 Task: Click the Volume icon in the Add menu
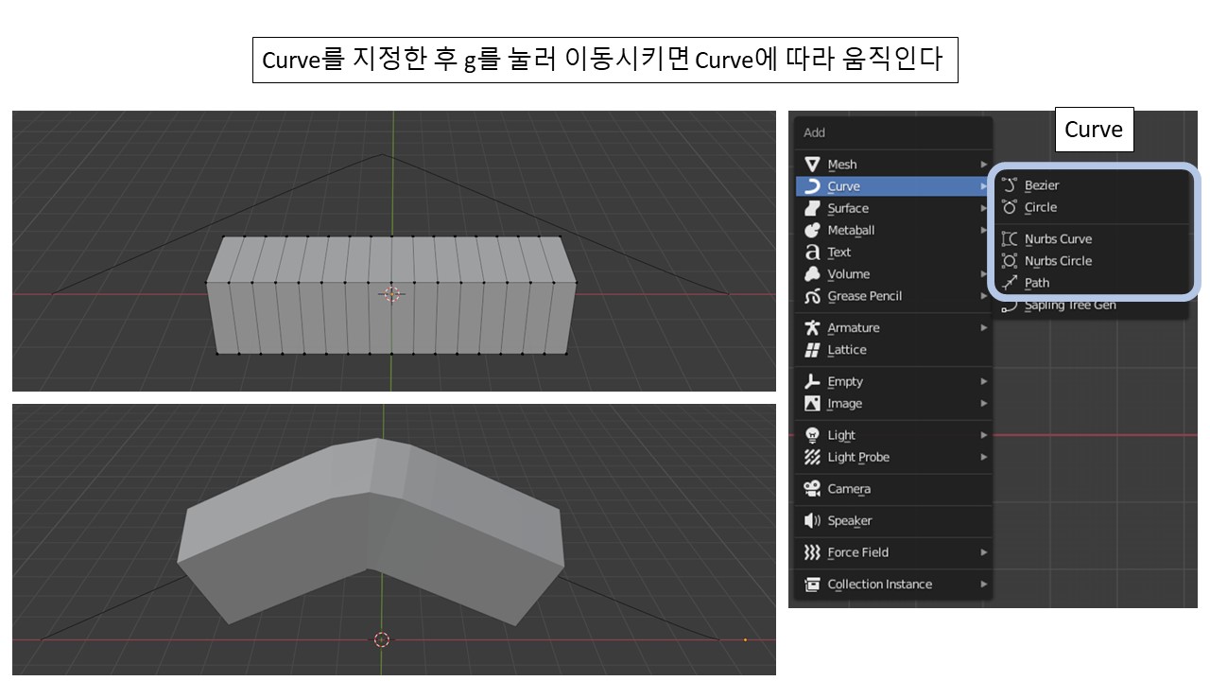pyautogui.click(x=813, y=273)
